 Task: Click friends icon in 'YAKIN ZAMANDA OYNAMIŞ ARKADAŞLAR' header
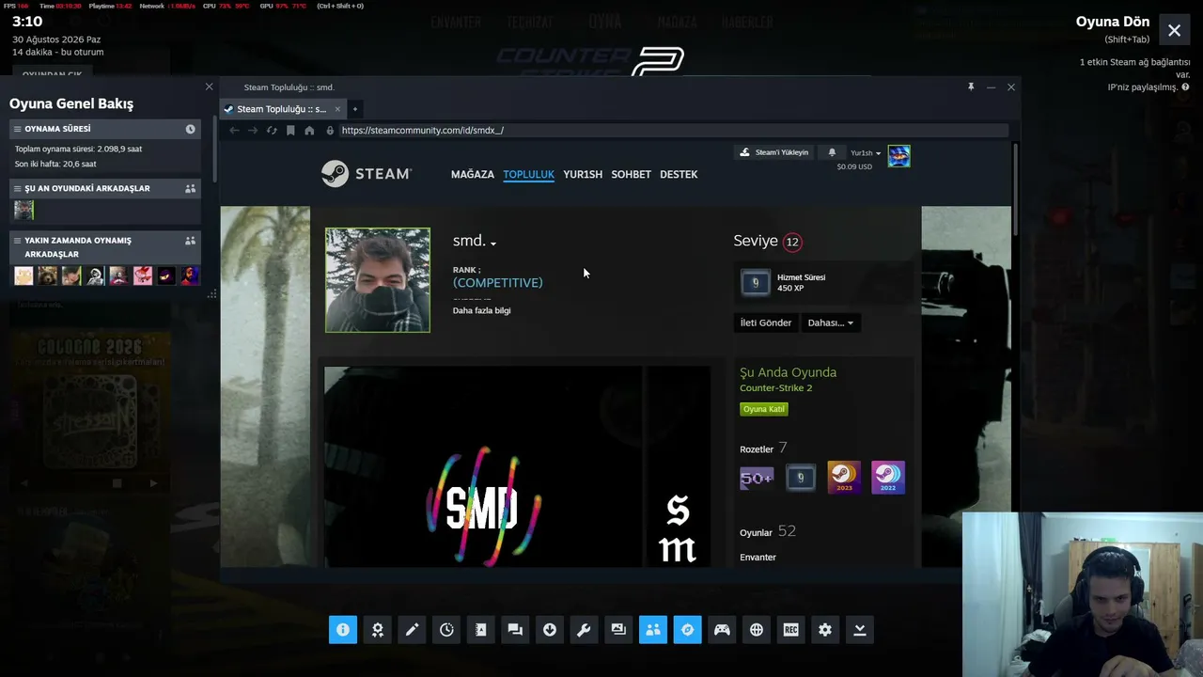tap(190, 241)
